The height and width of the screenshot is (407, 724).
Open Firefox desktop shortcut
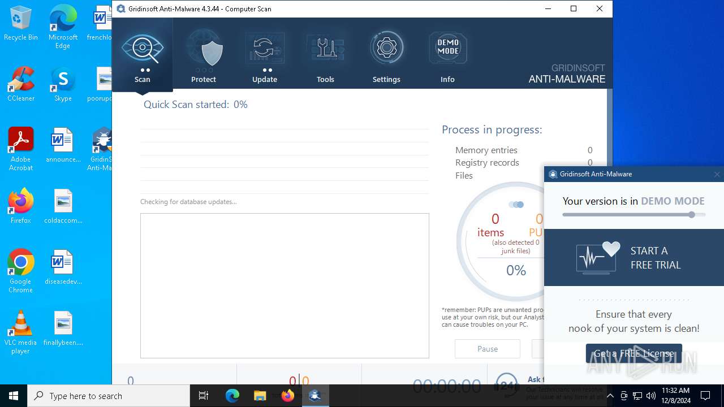pyautogui.click(x=21, y=206)
